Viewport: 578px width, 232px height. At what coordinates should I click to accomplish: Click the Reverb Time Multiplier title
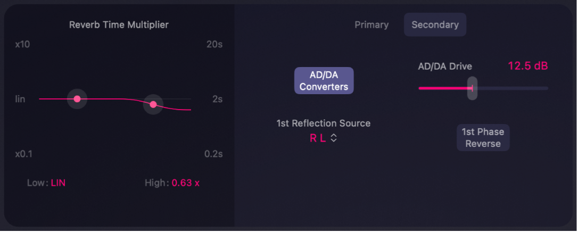pyautogui.click(x=119, y=24)
